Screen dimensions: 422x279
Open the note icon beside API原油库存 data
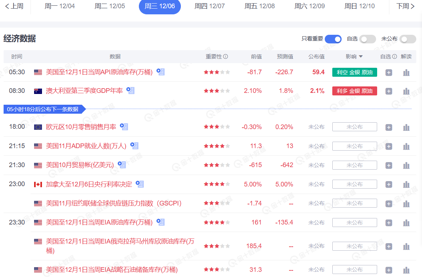coord(160,72)
